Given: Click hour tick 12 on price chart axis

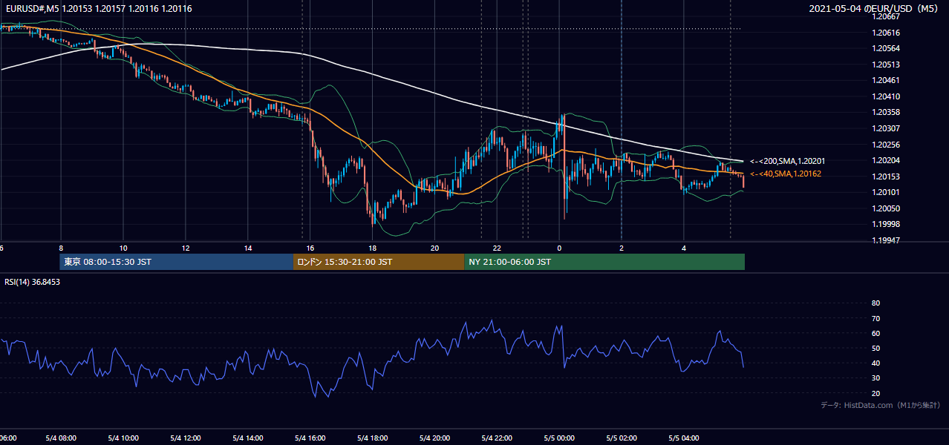Looking at the screenshot, I should pyautogui.click(x=186, y=248).
